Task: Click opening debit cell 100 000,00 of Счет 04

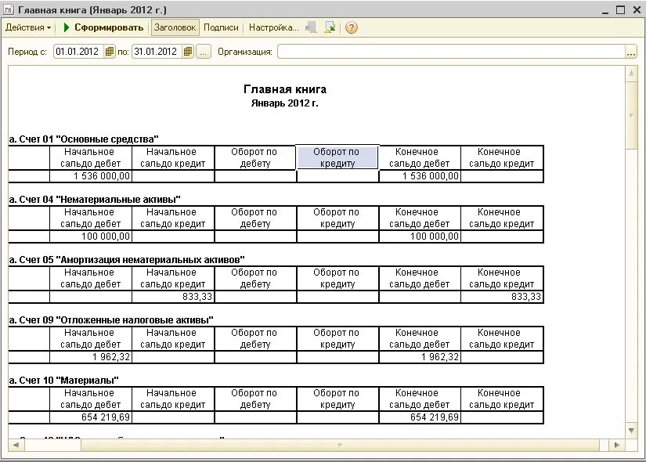Action: tap(91, 236)
